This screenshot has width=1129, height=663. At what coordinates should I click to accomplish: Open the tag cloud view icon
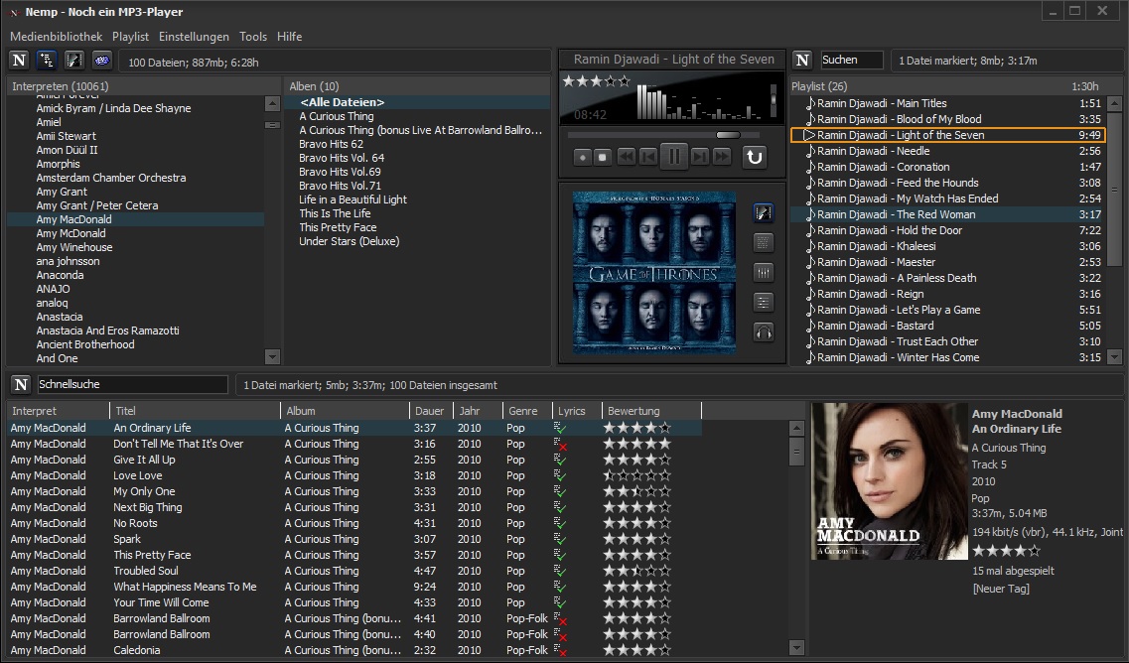point(101,61)
